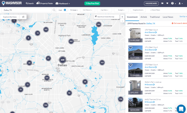Image resolution: width=187 pixels, height=113 pixels.
Task: Open the card icon in header
Action: coord(162,3)
